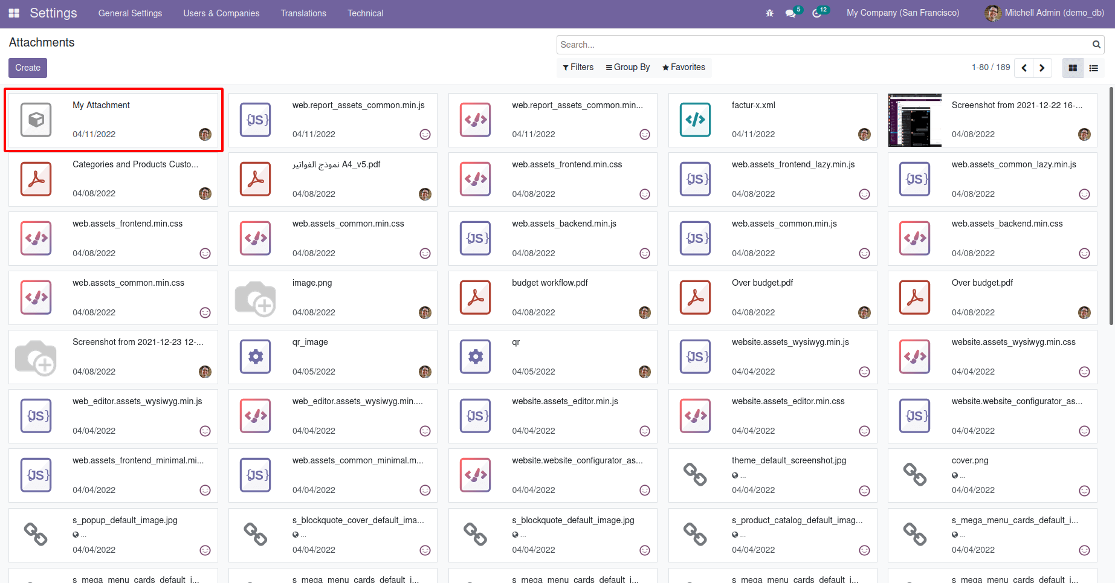1115x583 pixels.
Task: Click 's_blockquote_cover_default_ima...' file name
Action: [358, 520]
